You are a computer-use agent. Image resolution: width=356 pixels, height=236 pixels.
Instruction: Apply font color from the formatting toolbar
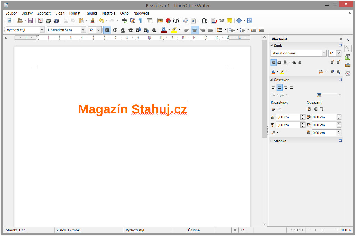pyautogui.click(x=164, y=30)
